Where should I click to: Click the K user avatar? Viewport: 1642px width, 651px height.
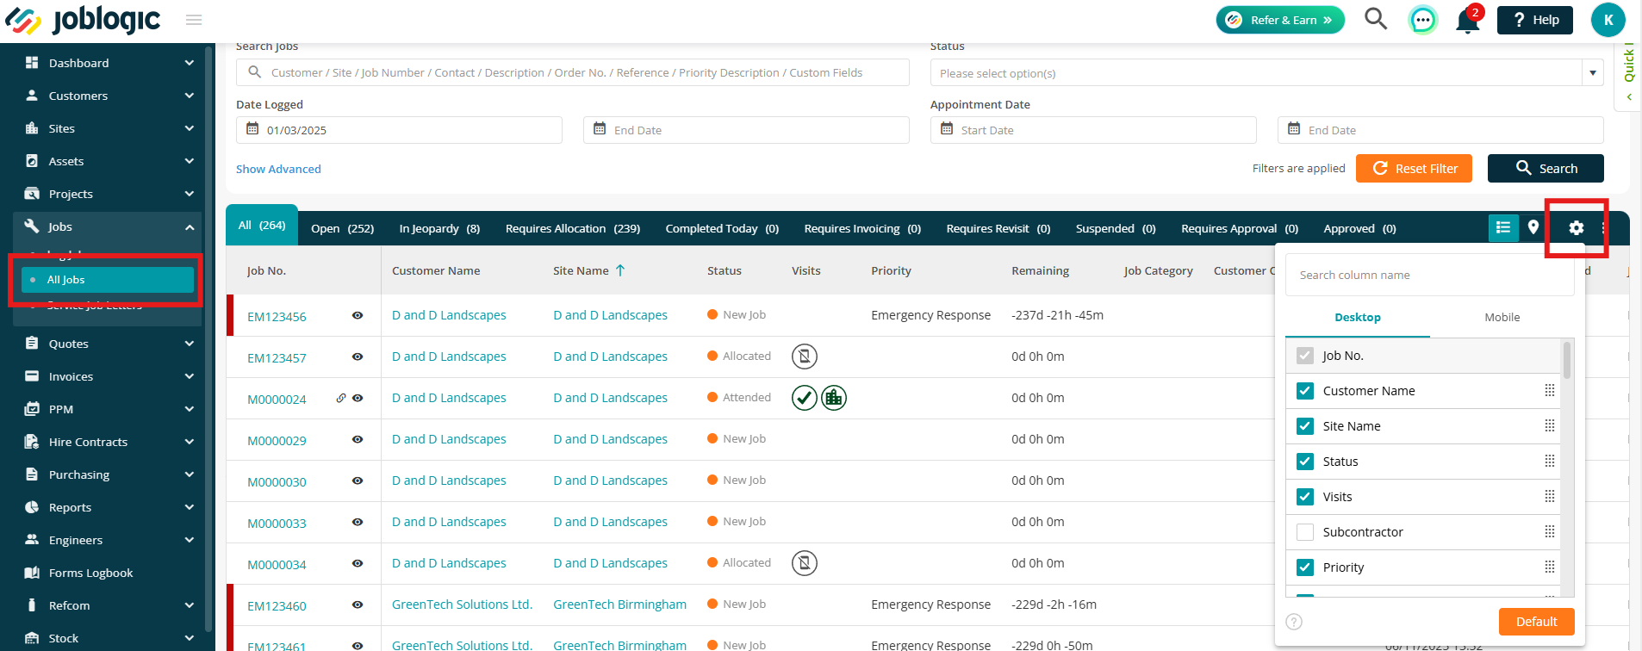click(1608, 20)
